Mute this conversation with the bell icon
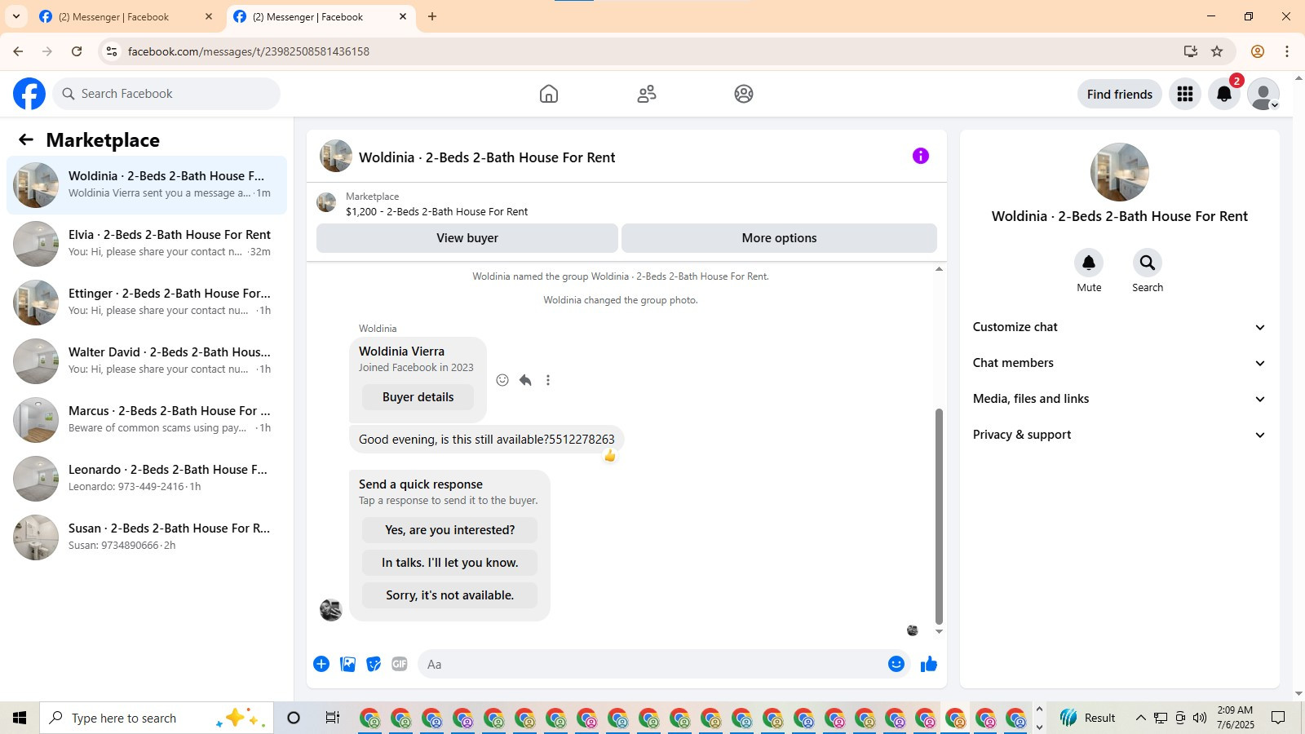The image size is (1305, 734). 1089,263
